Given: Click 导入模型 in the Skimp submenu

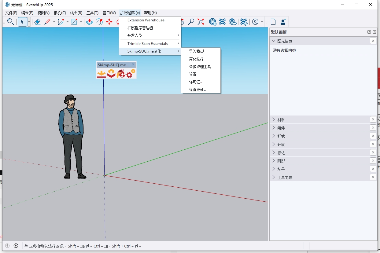Looking at the screenshot, I should 197,51.
